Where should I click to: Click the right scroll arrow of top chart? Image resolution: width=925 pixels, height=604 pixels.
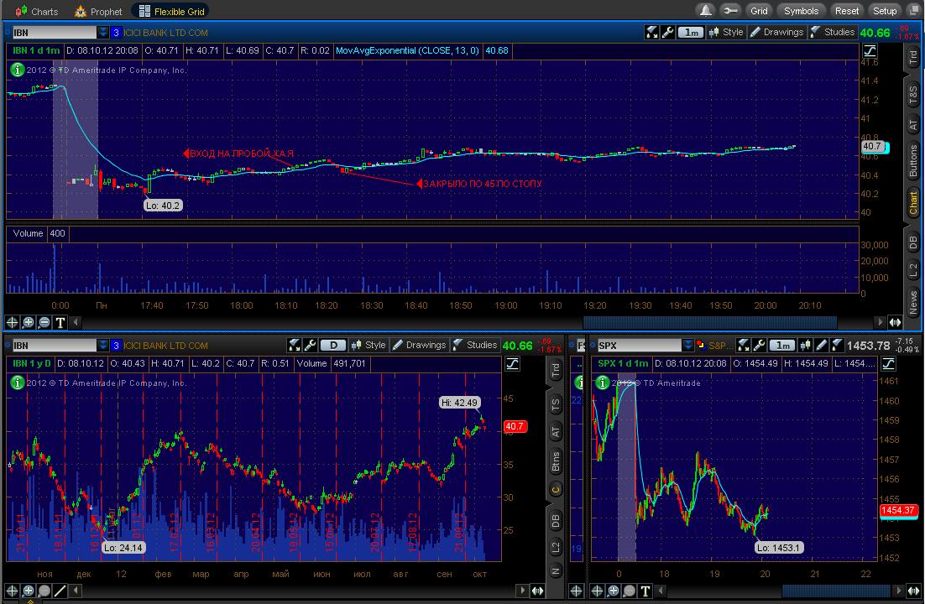click(x=881, y=322)
